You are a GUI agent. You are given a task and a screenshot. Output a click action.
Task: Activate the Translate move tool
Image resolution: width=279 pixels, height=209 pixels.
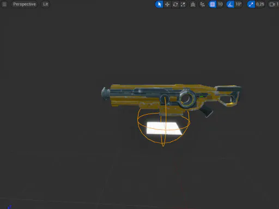click(167, 4)
